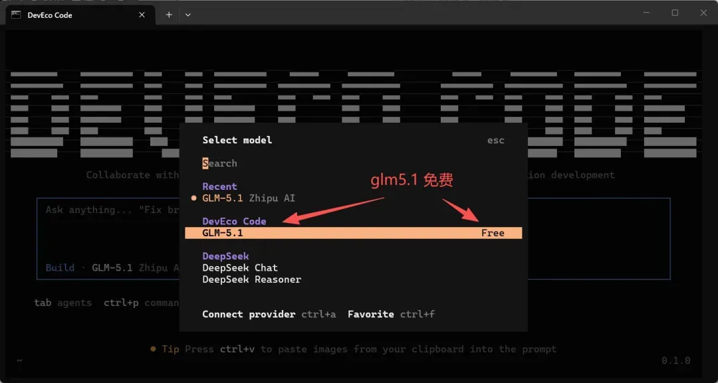Click Connect provider option
Viewport: 718px width, 383px height.
269,315
